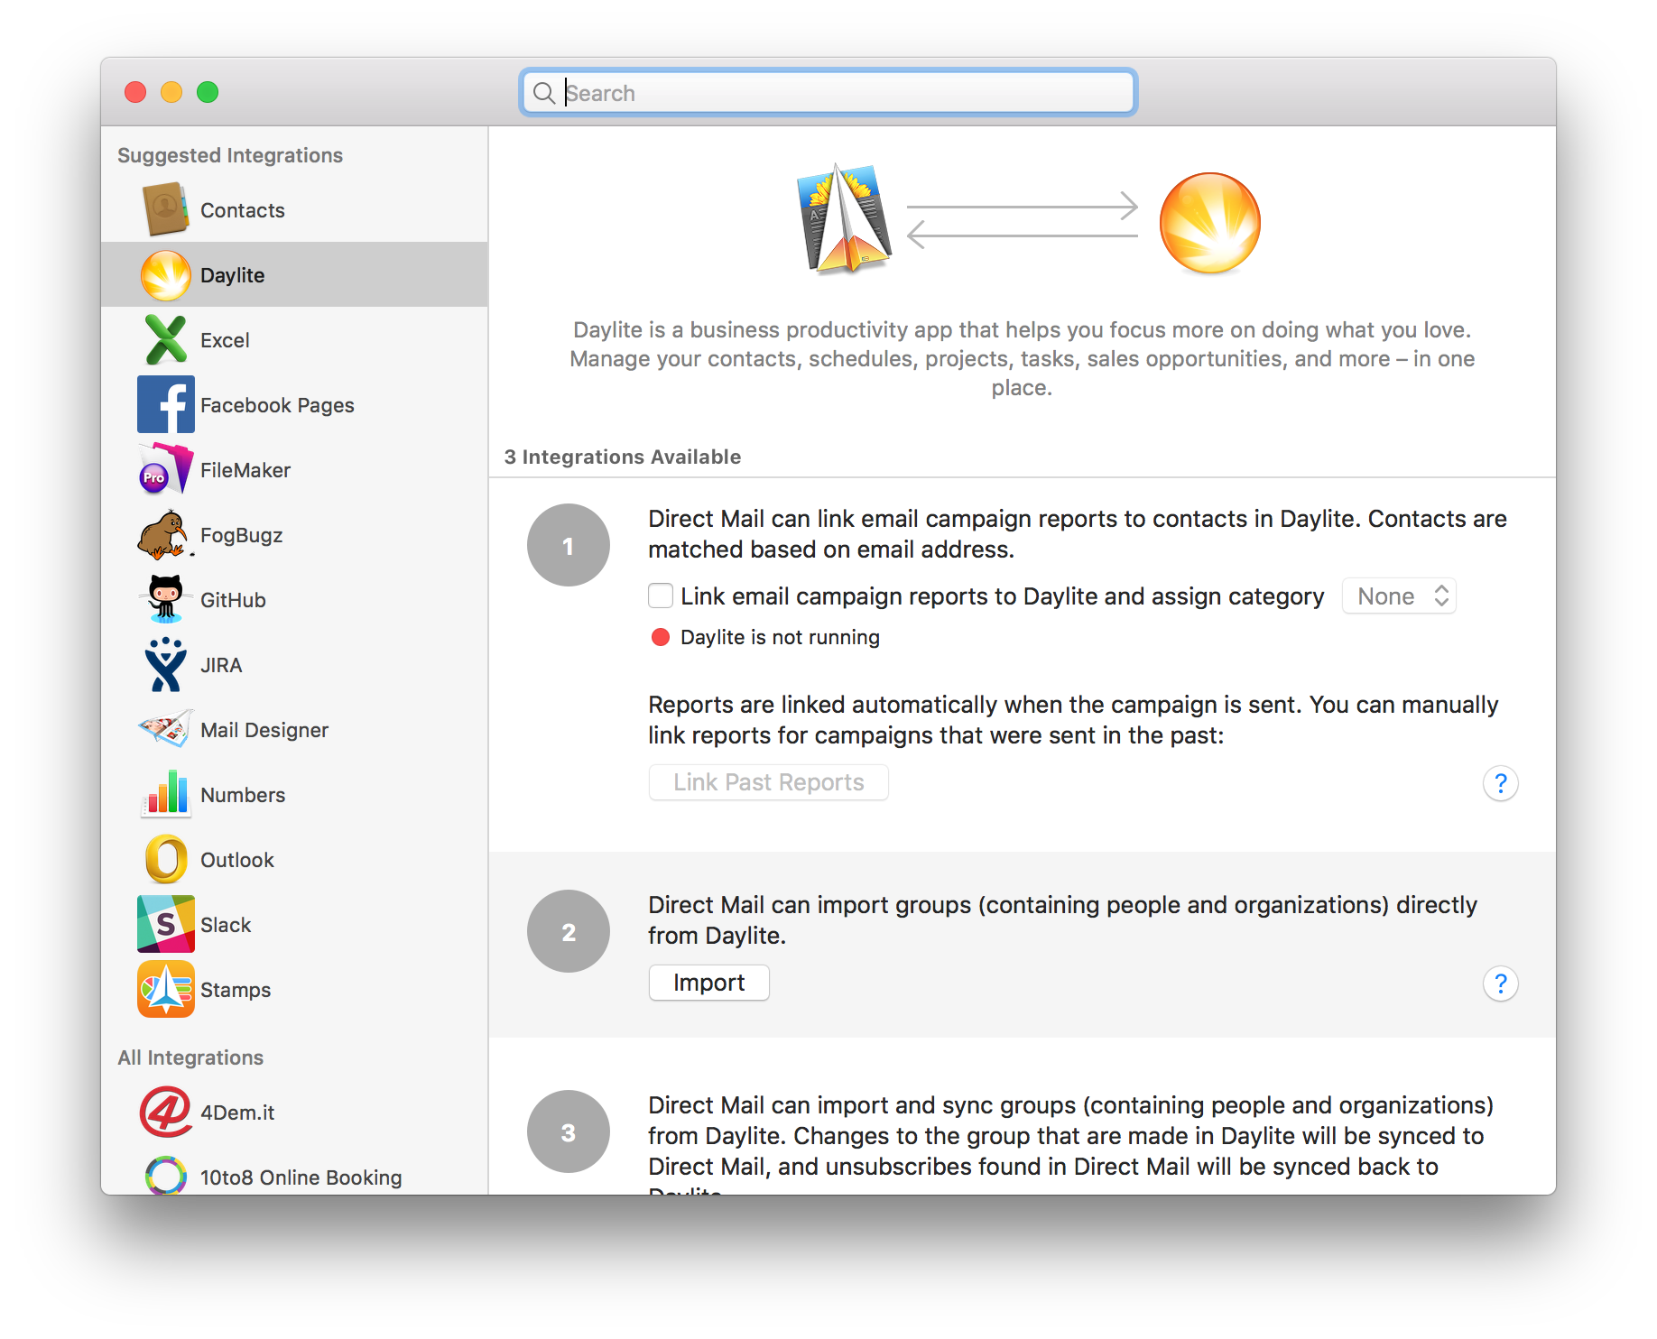Select the Mail Designer label

(x=264, y=730)
